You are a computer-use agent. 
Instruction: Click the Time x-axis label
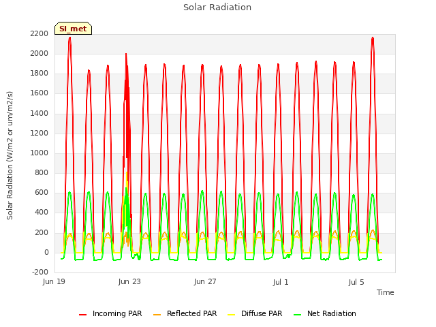coord(385,292)
